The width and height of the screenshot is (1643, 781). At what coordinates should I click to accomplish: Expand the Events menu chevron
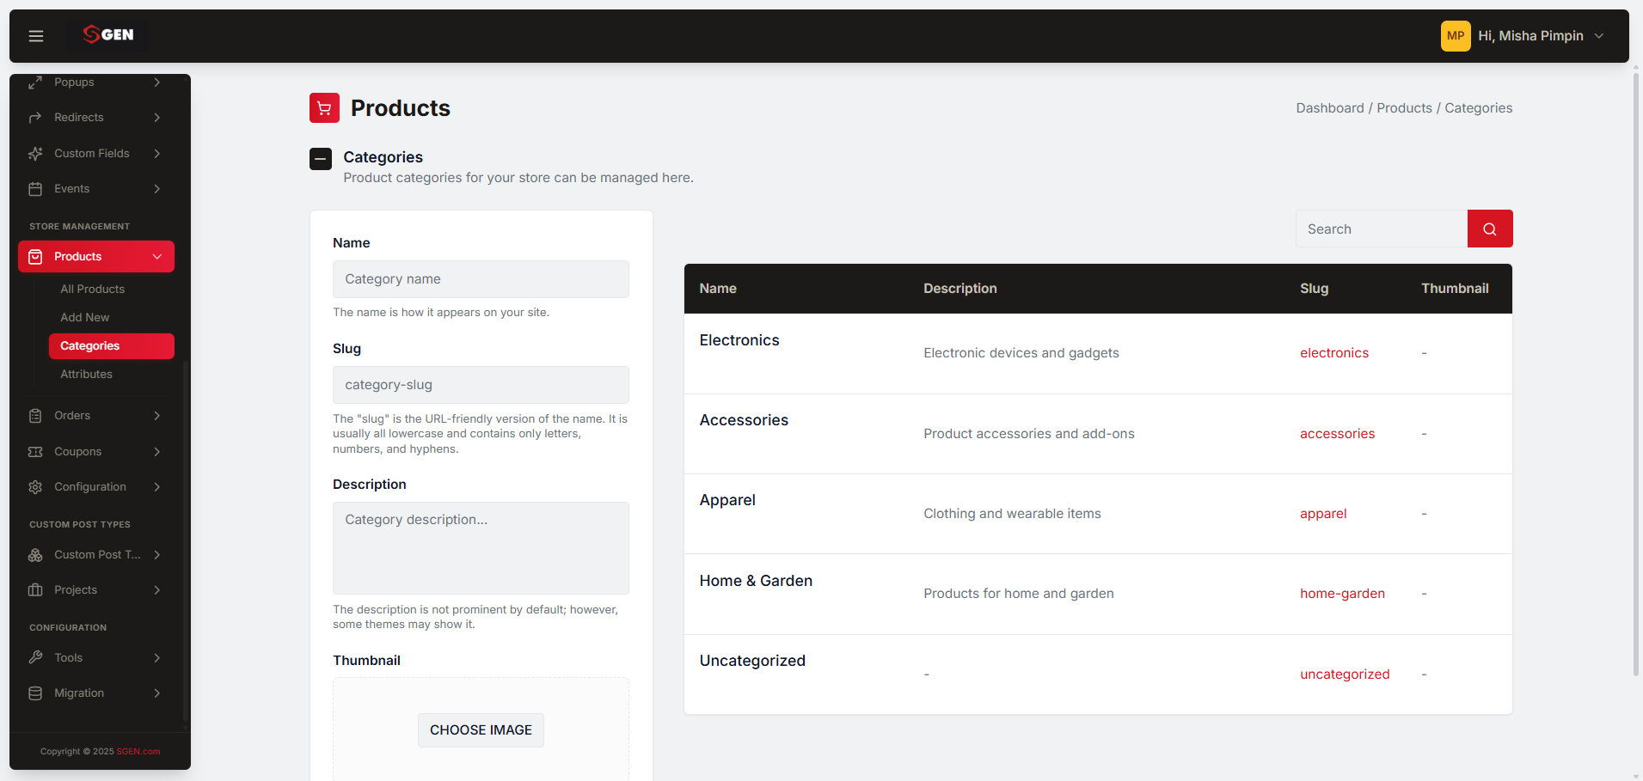157,189
